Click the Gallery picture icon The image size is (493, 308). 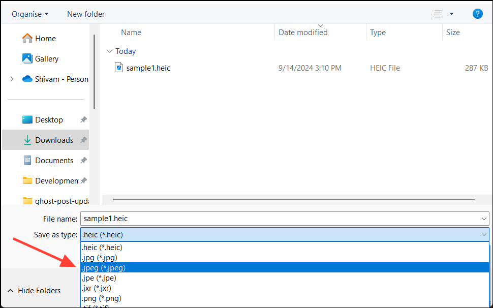[x=27, y=58]
